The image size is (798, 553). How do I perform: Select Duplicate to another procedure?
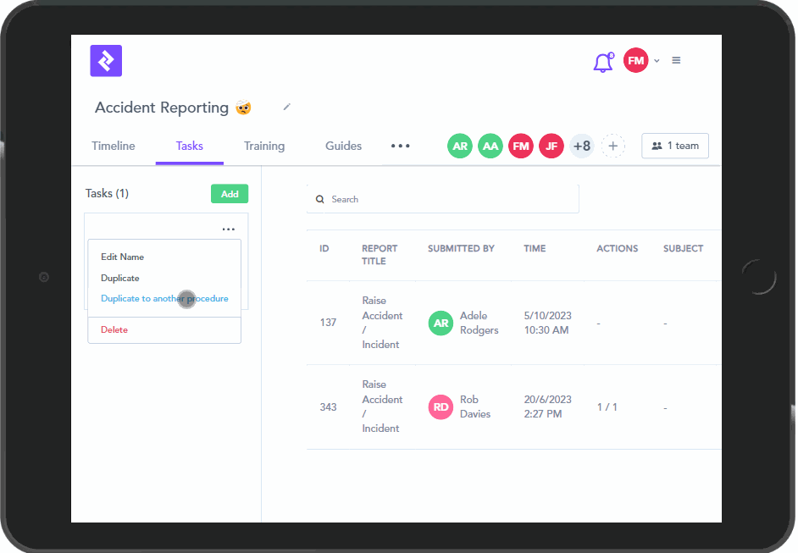pyautogui.click(x=164, y=299)
